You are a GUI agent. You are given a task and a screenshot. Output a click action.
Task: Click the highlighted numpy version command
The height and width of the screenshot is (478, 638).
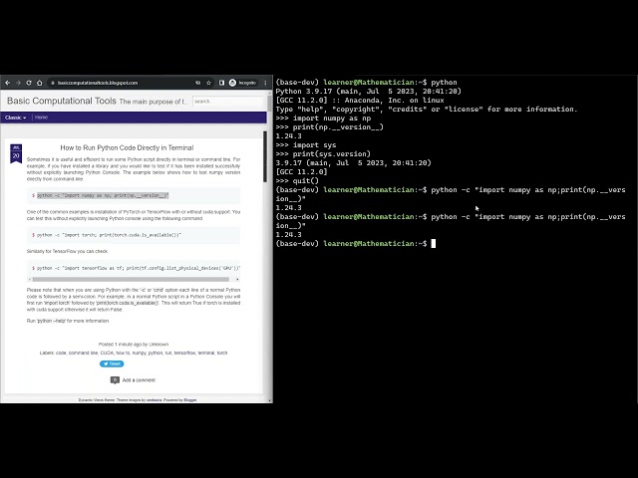point(103,195)
